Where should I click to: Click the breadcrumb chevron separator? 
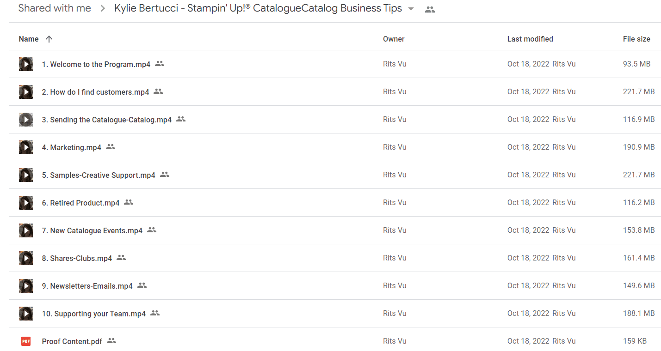tap(103, 9)
